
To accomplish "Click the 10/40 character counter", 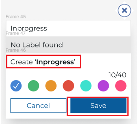I will pos(118,75).
